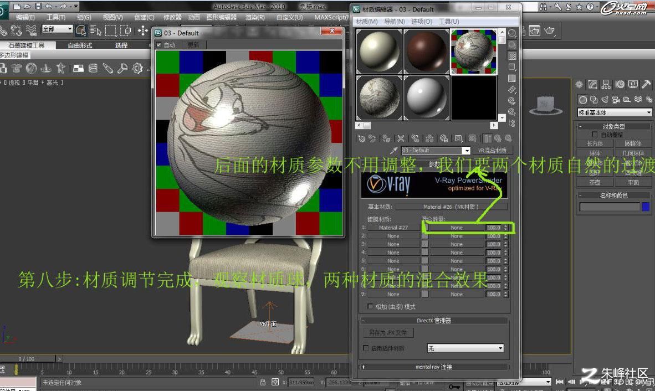Click Assign Material to Selection icon
Screen dimensions: 655x391
386,138
